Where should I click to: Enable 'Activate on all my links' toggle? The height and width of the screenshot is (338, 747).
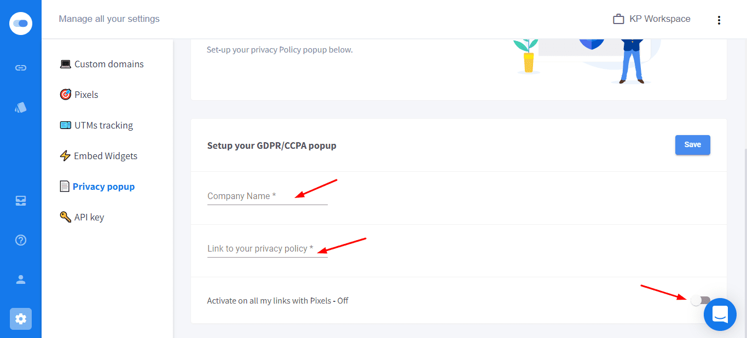(700, 300)
